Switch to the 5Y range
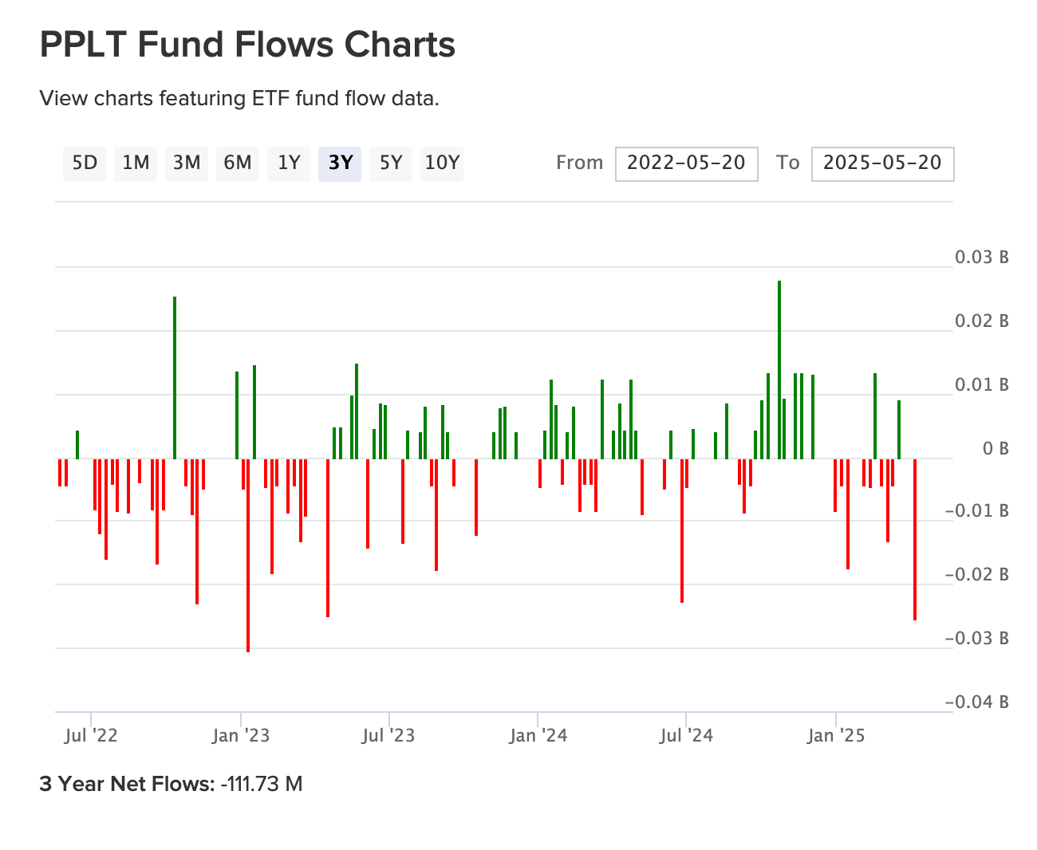Screen dimensions: 1037x850 pos(391,163)
